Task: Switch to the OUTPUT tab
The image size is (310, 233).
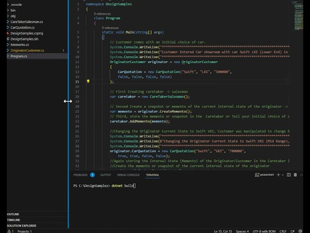Action: click(106, 175)
